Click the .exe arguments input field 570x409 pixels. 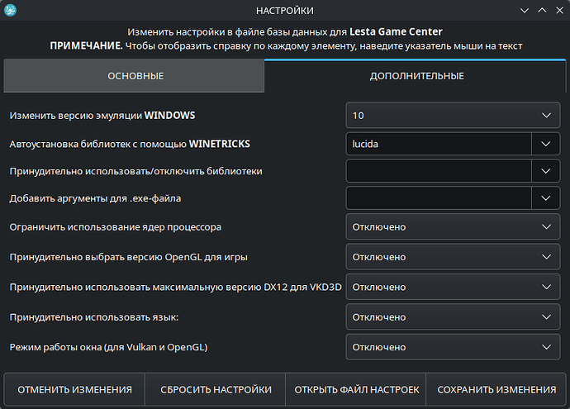(x=439, y=198)
